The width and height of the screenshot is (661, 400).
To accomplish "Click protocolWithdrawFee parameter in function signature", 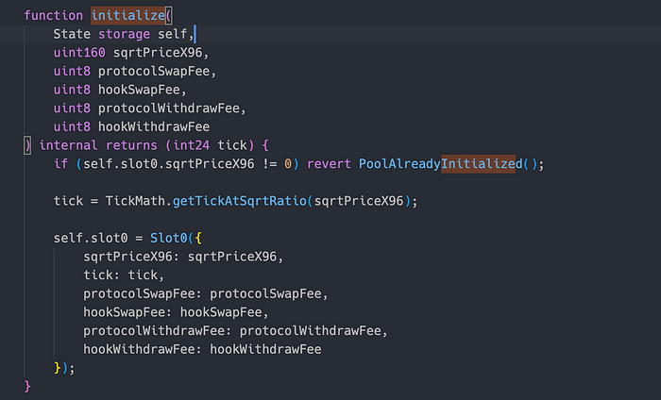I will pos(169,108).
